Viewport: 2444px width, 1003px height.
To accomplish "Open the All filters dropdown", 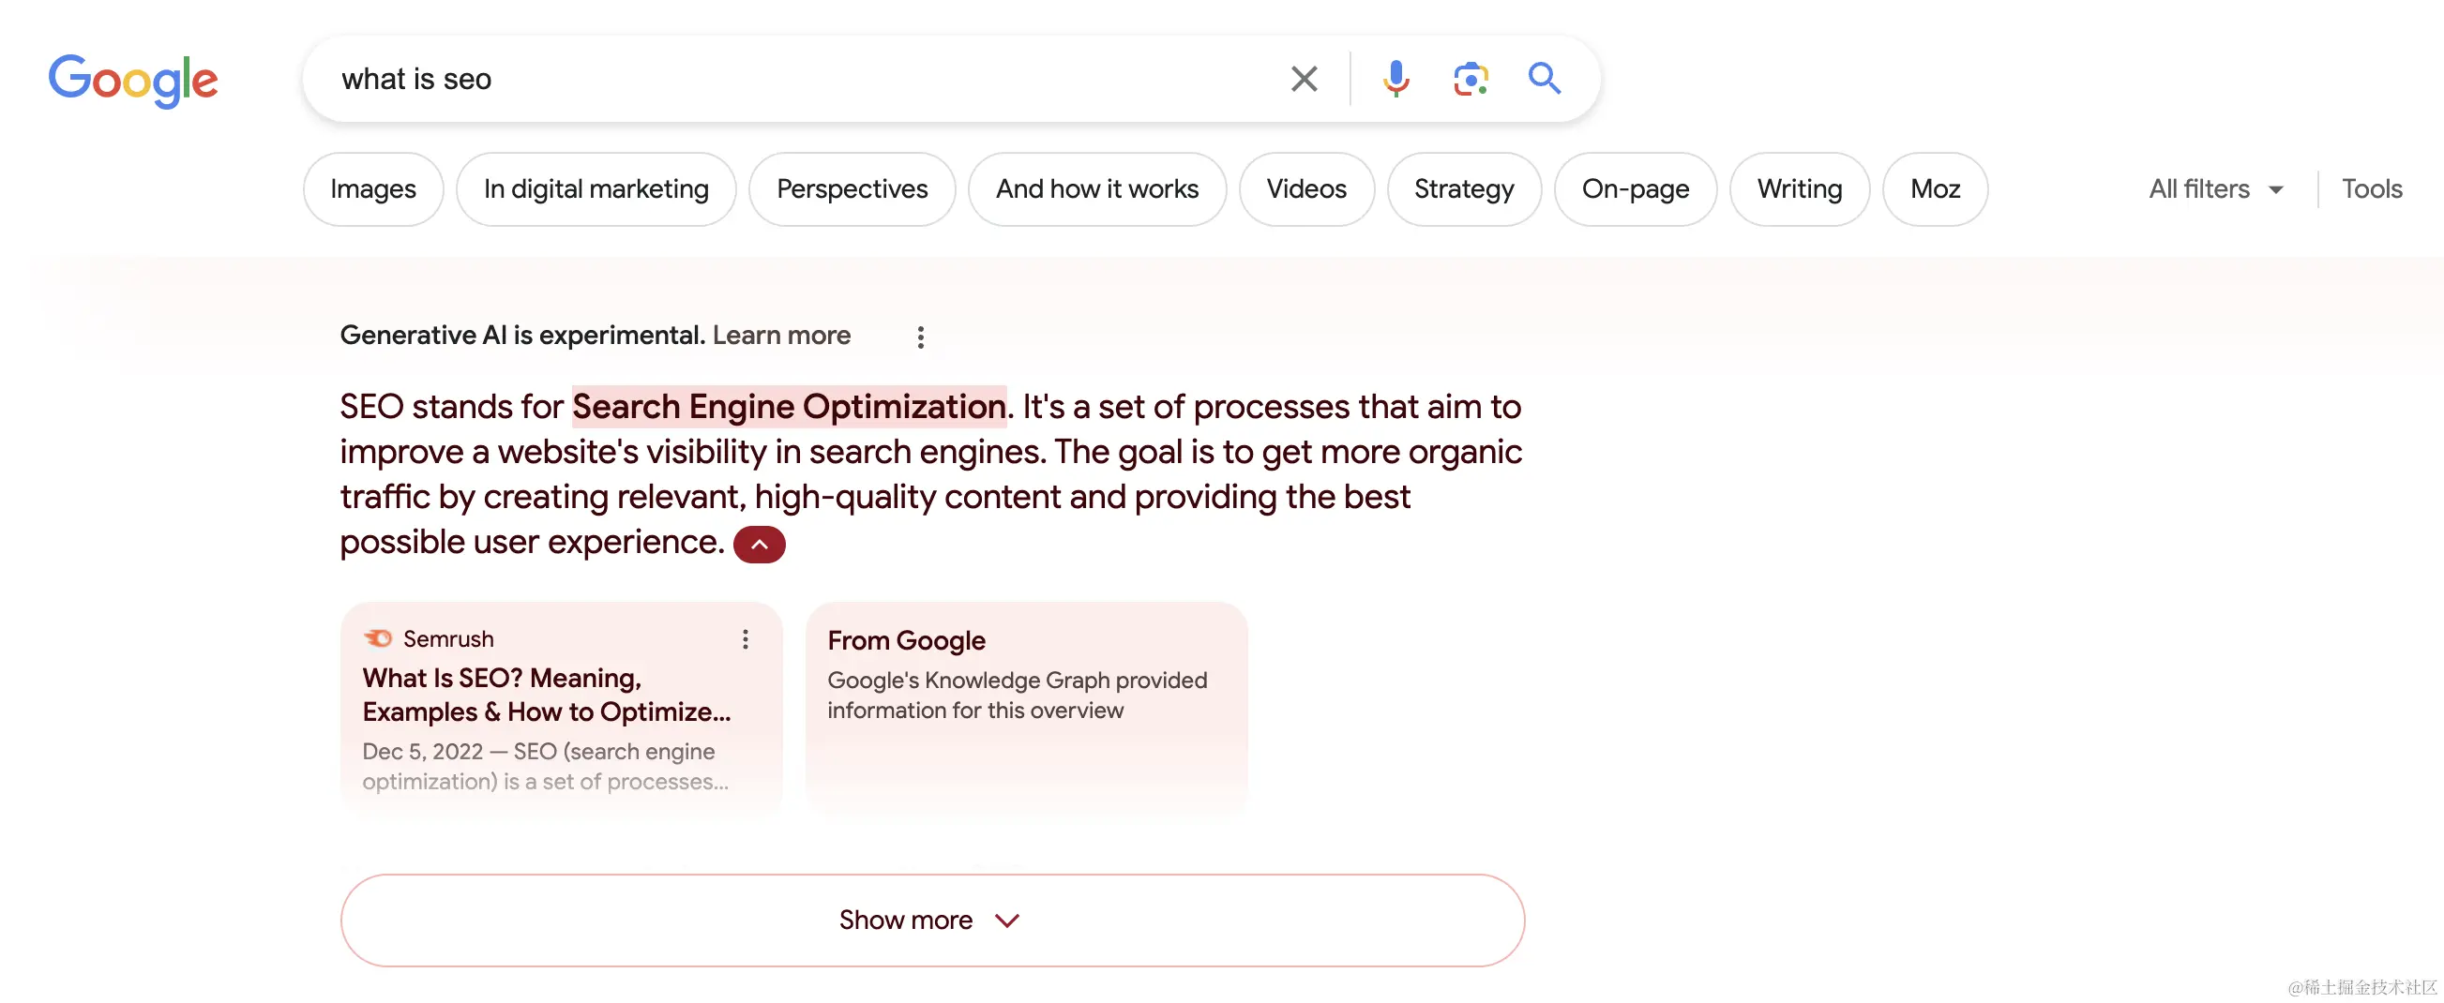I will [x=2215, y=189].
